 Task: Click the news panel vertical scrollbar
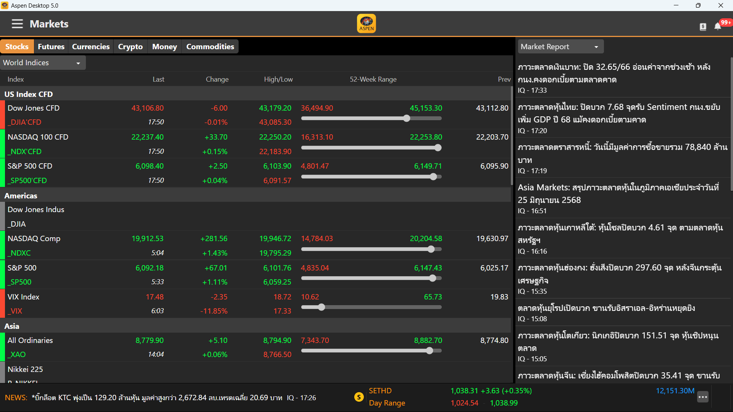731,124
